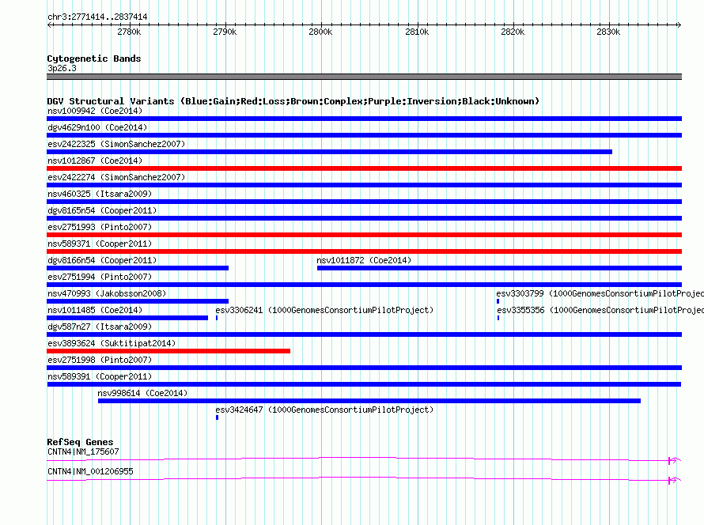Click the esv3893624 (Suktitipat2014) label
Image resolution: width=704 pixels, height=525 pixels.
(112, 343)
